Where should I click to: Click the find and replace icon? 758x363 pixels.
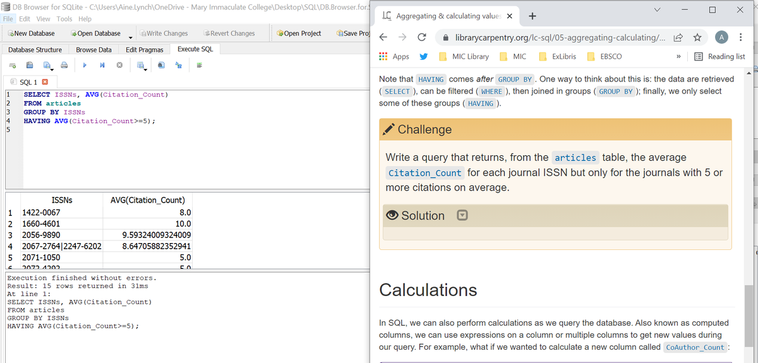[x=179, y=65]
